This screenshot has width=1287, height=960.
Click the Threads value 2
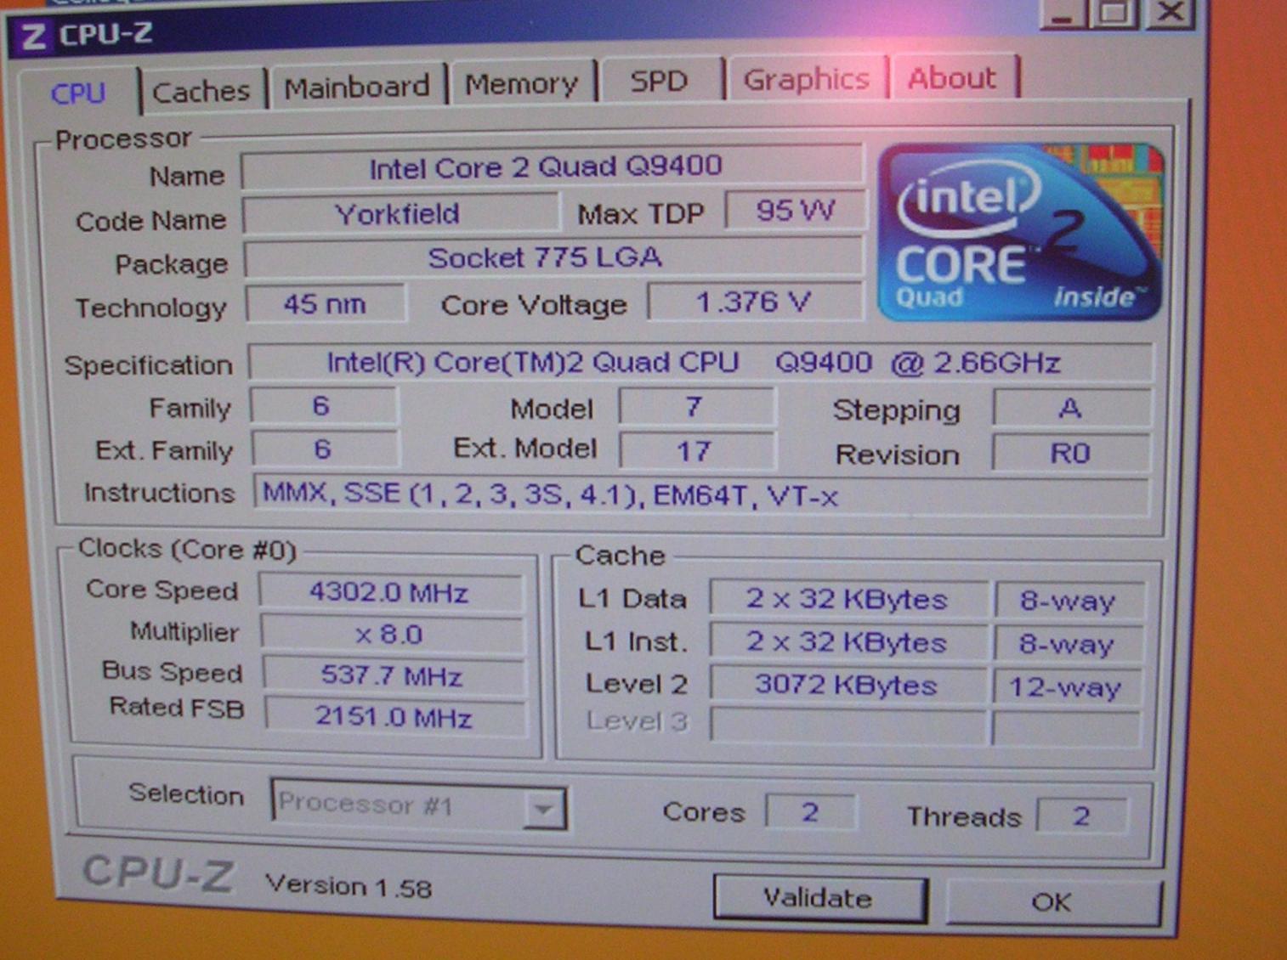pos(1081,816)
